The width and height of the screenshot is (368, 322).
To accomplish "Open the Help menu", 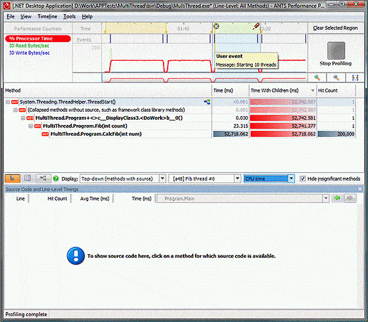I will point(87,17).
